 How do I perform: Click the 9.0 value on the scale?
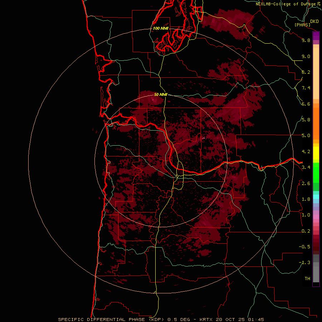click(x=306, y=56)
